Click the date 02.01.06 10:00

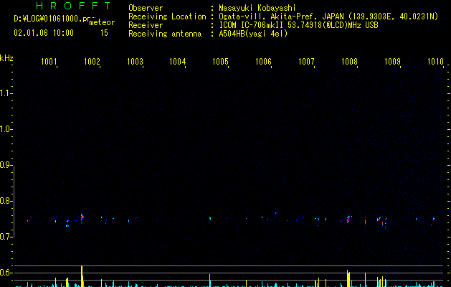tap(44, 33)
